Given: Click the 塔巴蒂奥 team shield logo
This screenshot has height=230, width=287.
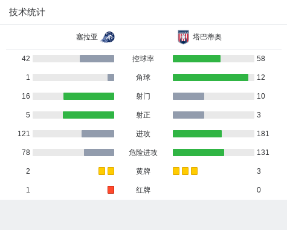Looking at the screenshot, I should [x=183, y=37].
